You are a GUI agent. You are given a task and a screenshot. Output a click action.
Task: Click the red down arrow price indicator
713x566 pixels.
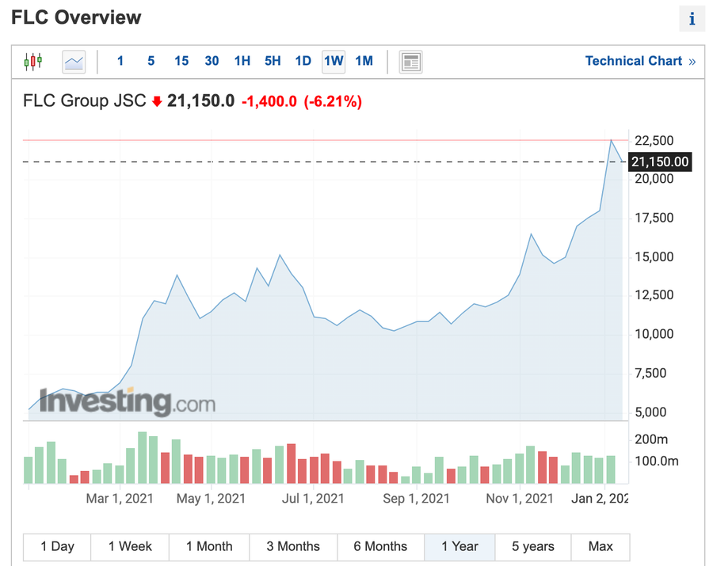tap(157, 101)
